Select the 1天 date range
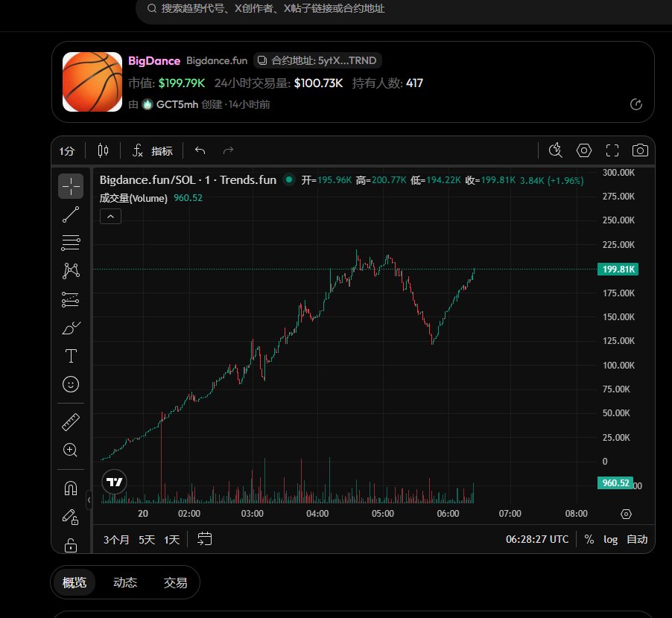Viewport: 672px width, 618px height. (172, 540)
